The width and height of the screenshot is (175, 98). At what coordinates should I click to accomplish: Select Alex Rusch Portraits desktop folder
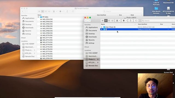(x=156, y=11)
